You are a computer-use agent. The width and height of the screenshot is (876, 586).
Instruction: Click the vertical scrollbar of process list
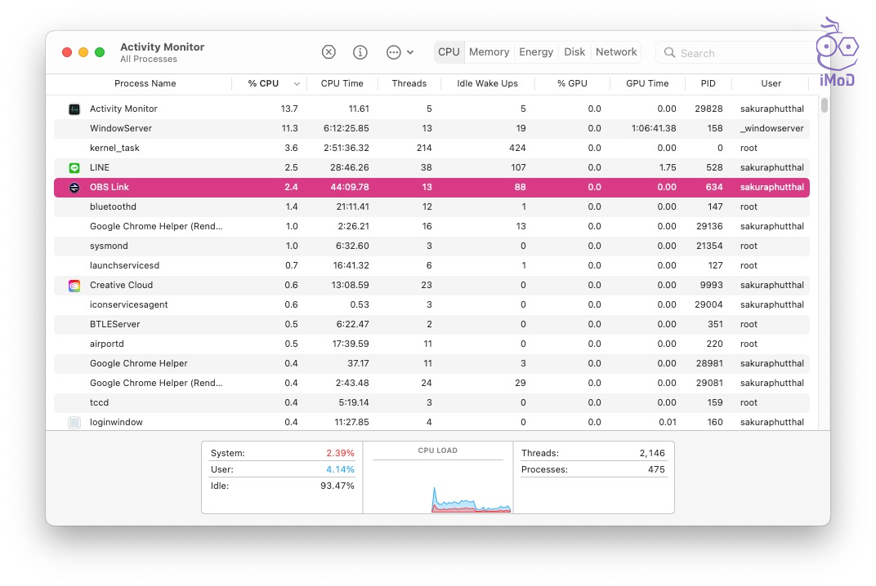[825, 106]
